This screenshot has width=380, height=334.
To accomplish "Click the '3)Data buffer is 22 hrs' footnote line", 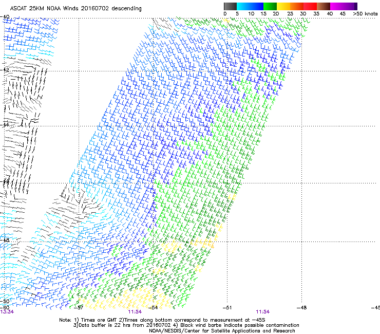I will click(186, 325).
